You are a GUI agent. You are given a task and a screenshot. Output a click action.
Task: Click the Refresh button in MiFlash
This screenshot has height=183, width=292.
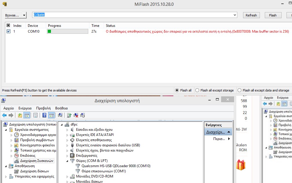pos(251,15)
